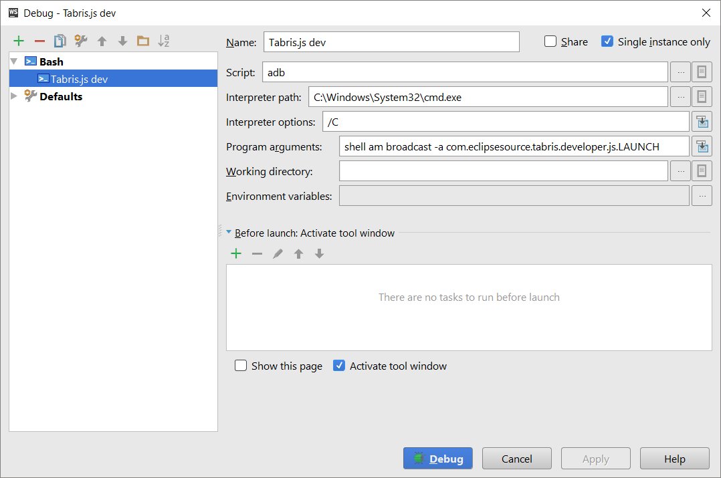The width and height of the screenshot is (721, 478).
Task: Sort configurations alphabetically
Action: coord(164,41)
